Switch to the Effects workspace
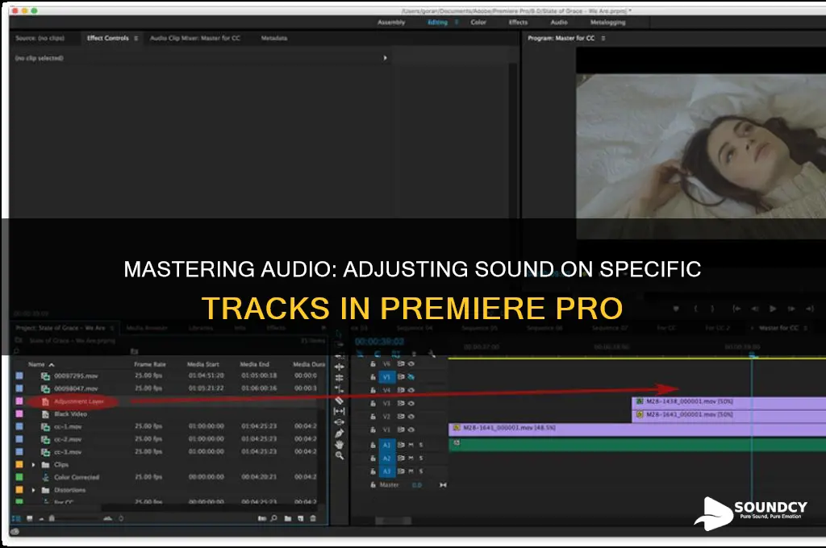The image size is (826, 548). point(518,22)
